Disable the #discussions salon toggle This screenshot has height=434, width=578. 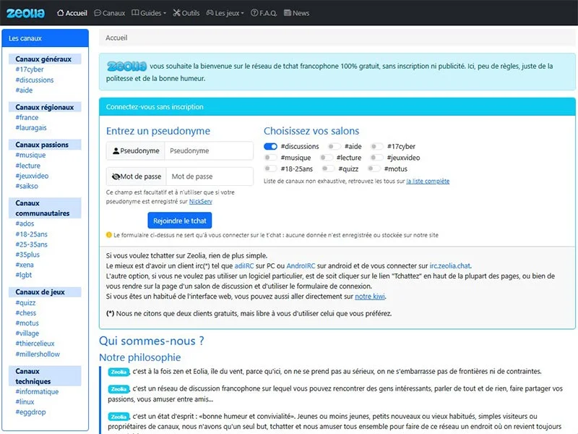click(x=271, y=146)
